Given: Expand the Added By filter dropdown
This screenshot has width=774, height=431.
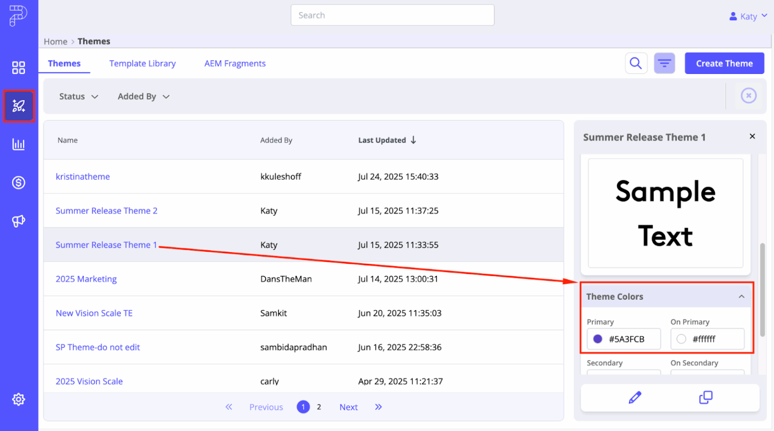Looking at the screenshot, I should coord(144,96).
